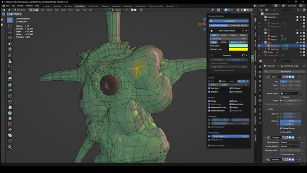307x173 pixels.
Task: Toggle the 3D Cursor overlay checkbox
Action: pos(231,88)
